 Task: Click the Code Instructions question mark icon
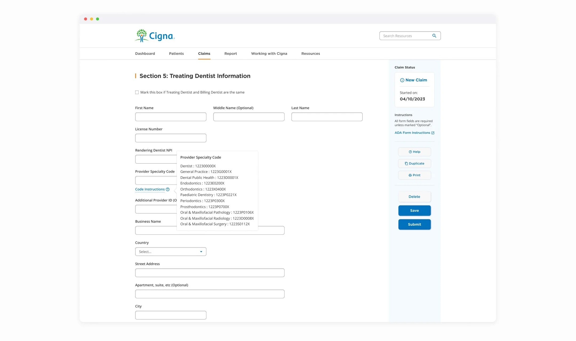168,189
